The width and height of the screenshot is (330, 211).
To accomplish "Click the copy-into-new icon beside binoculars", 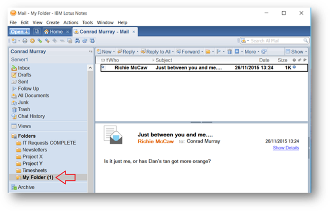I will coord(70,40).
